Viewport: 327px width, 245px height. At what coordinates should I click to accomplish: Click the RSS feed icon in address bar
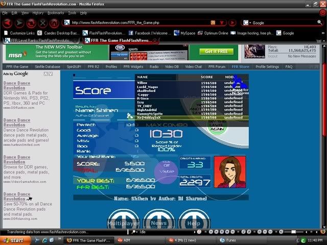pyautogui.click(x=213, y=23)
